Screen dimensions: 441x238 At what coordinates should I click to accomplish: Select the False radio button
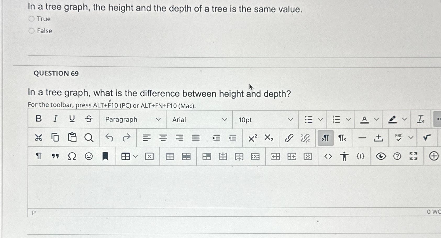tap(32, 31)
